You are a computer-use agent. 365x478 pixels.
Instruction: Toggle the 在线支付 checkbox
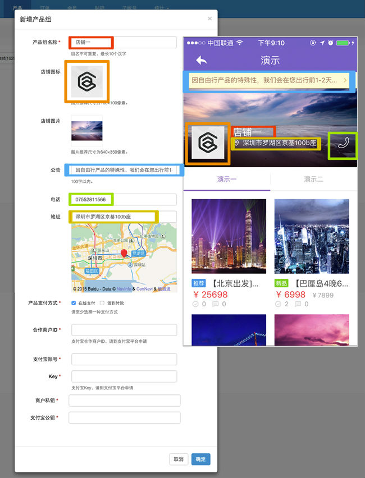[74, 303]
